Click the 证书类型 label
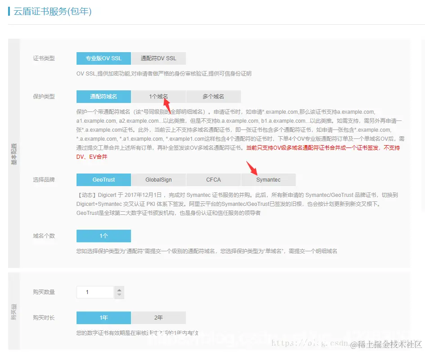Screen dimensions: 425x352 click(44, 58)
